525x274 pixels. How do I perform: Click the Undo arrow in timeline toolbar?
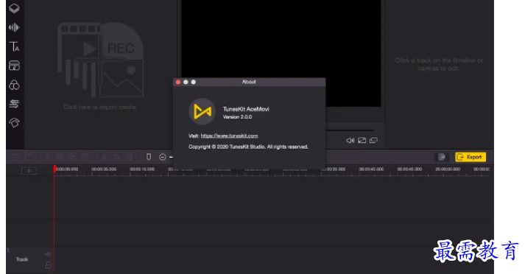point(15,157)
